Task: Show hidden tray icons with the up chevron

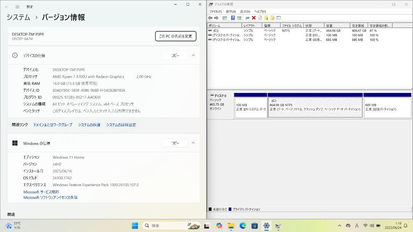Action: coord(340,226)
